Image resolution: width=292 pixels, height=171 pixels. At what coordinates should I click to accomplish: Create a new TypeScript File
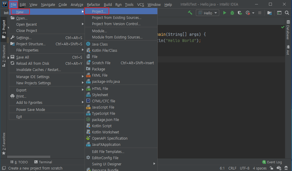click(121, 113)
